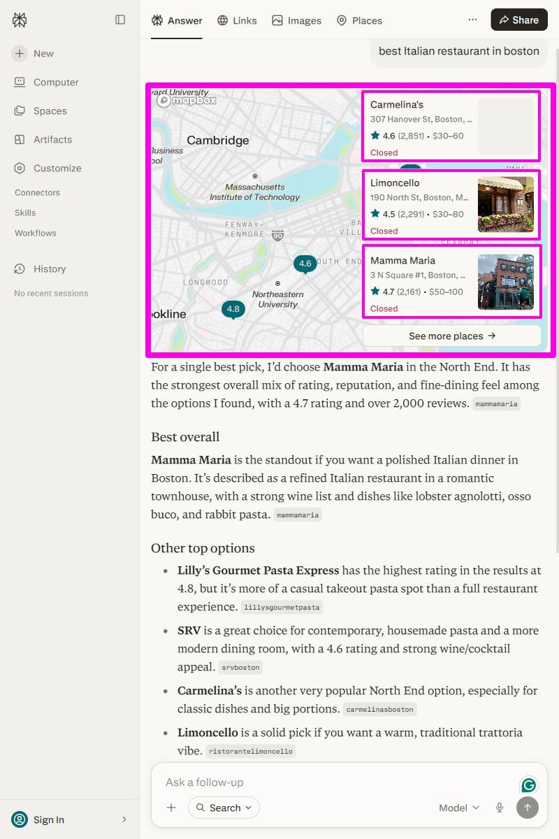Collapse the sidebar panel toggle icon

(x=120, y=20)
